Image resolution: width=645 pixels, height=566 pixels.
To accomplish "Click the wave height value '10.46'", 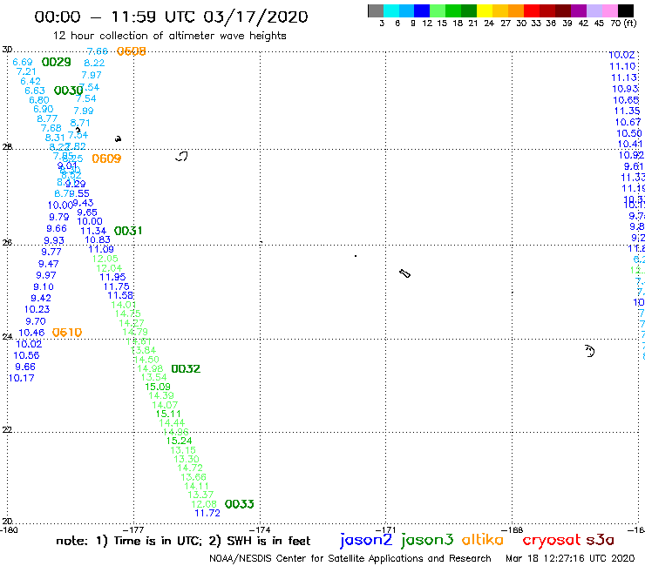I will pyautogui.click(x=31, y=333).
